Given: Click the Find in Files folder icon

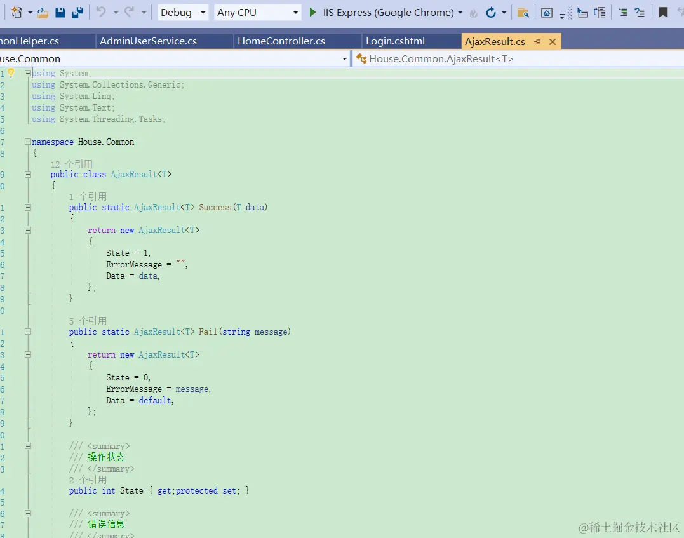Looking at the screenshot, I should coord(523,13).
